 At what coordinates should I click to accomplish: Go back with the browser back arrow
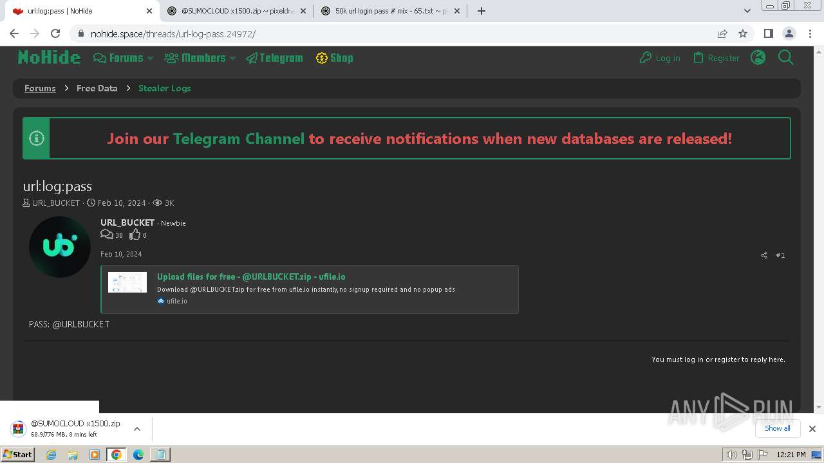click(x=14, y=33)
